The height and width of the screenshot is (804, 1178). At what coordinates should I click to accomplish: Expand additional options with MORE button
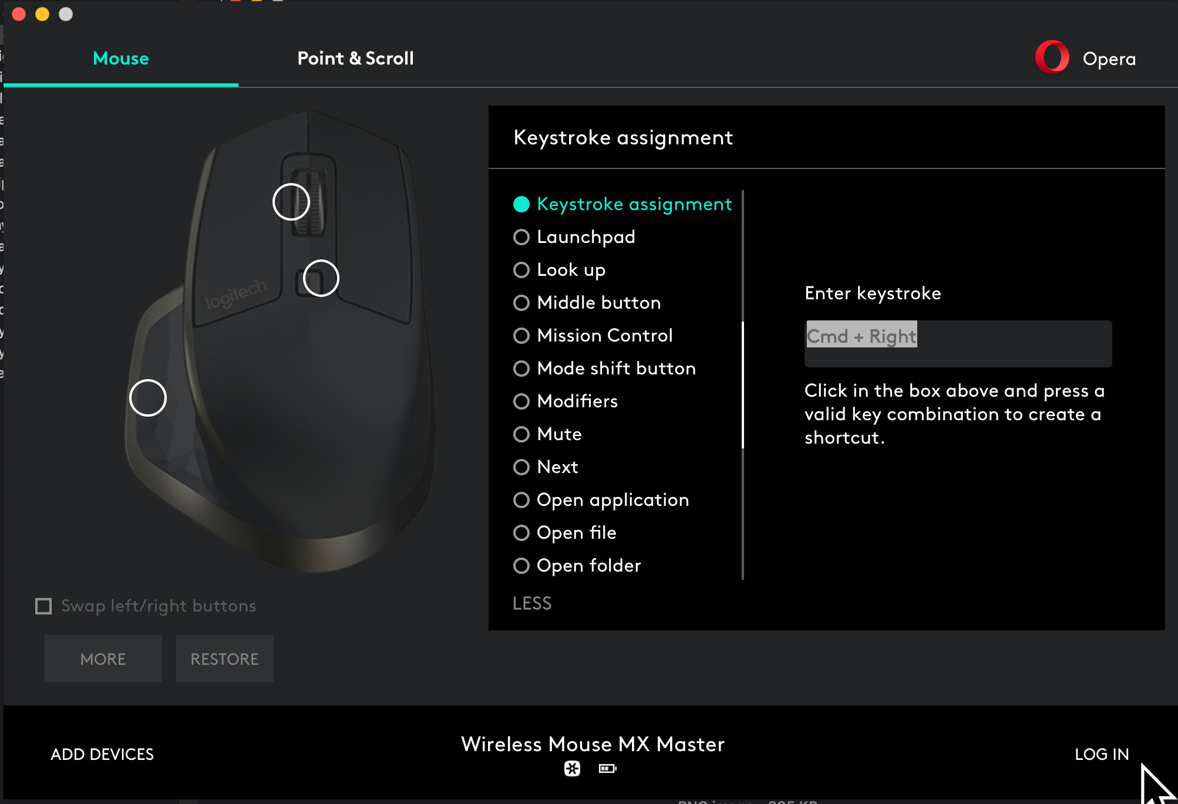(x=103, y=659)
